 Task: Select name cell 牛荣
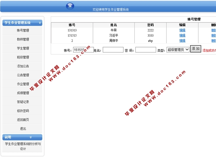coord(113,30)
